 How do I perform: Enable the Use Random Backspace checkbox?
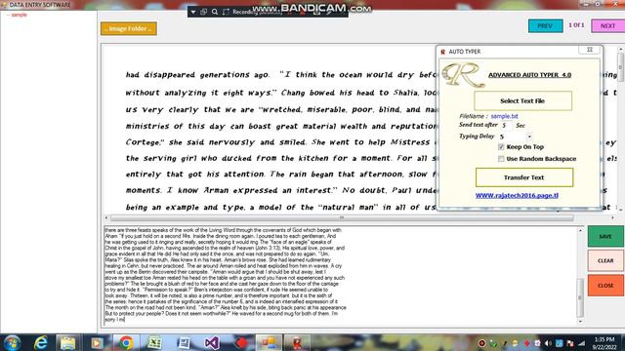tap(501, 159)
